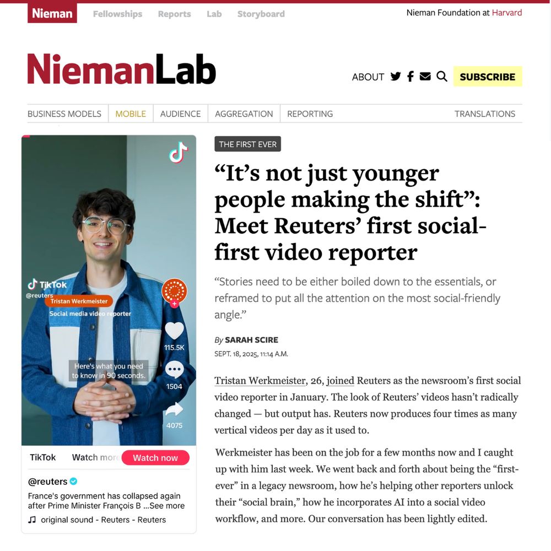Screen dimensions: 551x551
Task: Click the pink Watch now button
Action: pyautogui.click(x=155, y=457)
